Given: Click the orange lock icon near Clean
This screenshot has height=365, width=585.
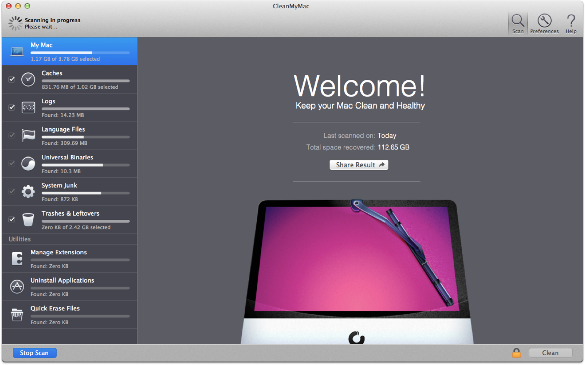Looking at the screenshot, I should (x=516, y=353).
